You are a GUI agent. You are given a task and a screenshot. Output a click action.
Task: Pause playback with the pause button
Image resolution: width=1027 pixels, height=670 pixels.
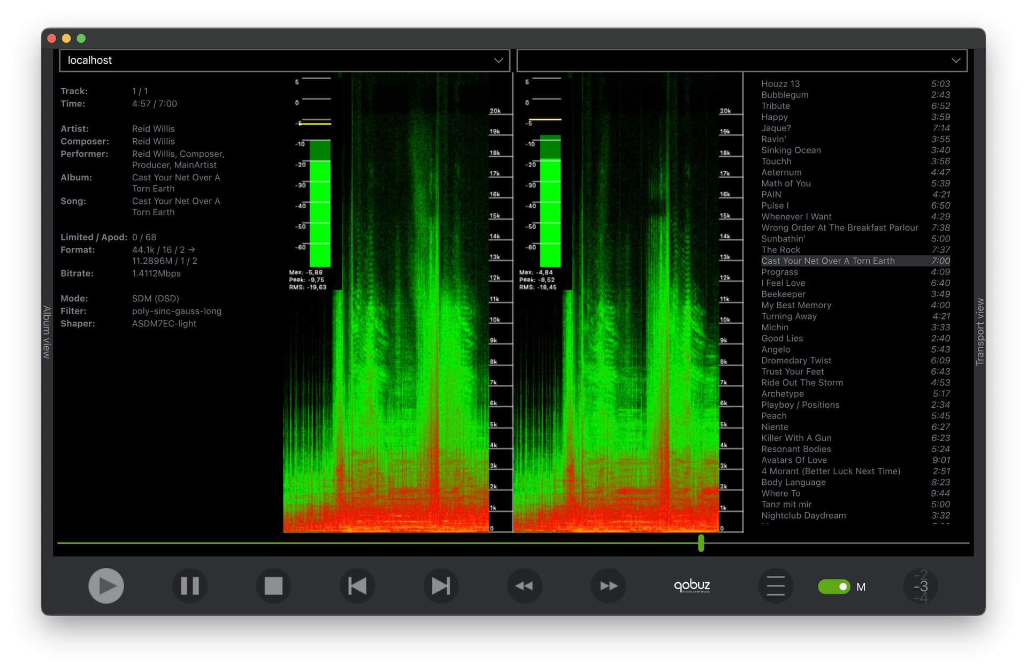190,586
